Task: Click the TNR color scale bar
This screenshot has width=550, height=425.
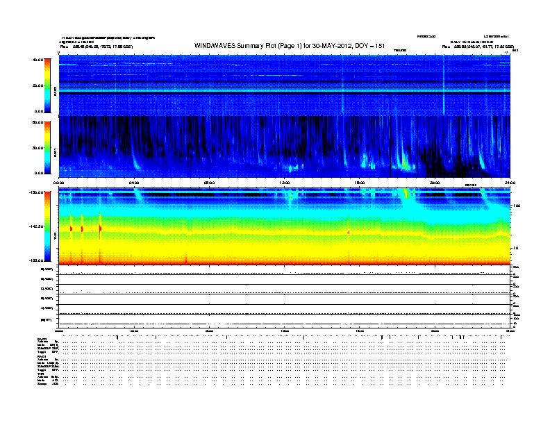Action: [x=47, y=226]
